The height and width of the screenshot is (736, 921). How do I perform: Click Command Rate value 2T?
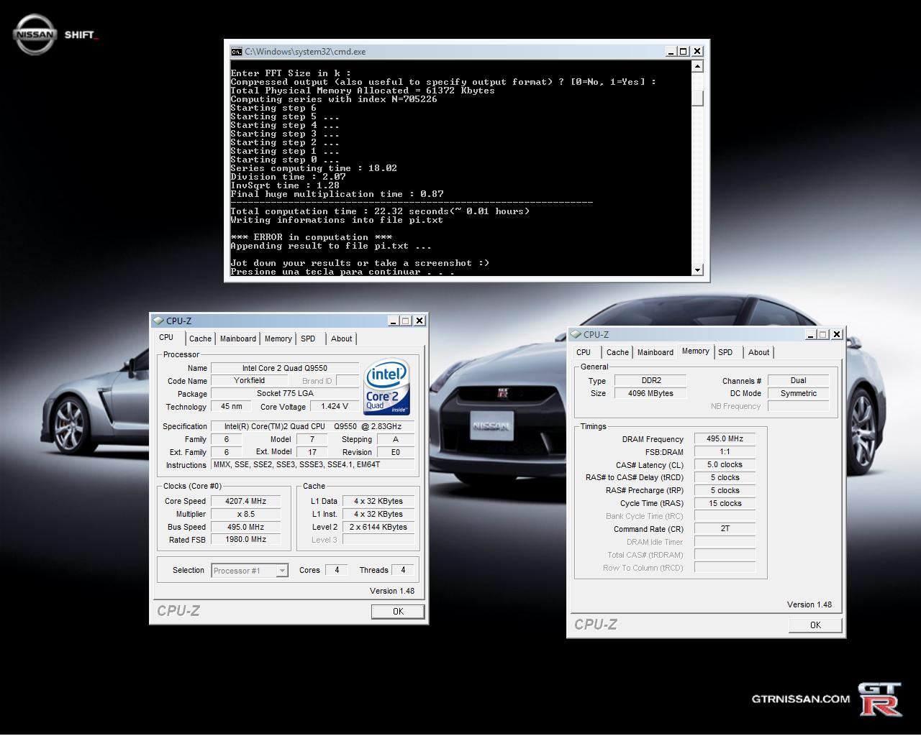coord(725,528)
